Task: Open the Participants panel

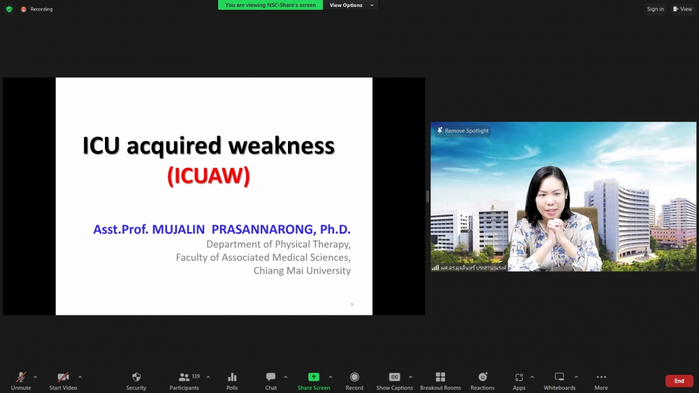Action: (x=184, y=378)
